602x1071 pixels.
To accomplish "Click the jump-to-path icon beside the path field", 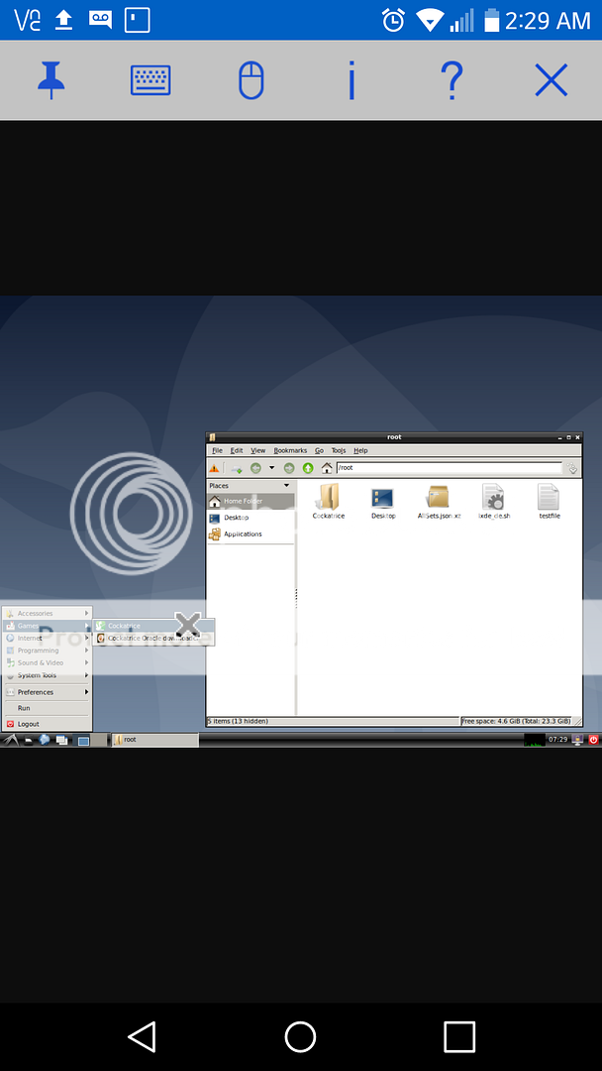I will coord(572,468).
